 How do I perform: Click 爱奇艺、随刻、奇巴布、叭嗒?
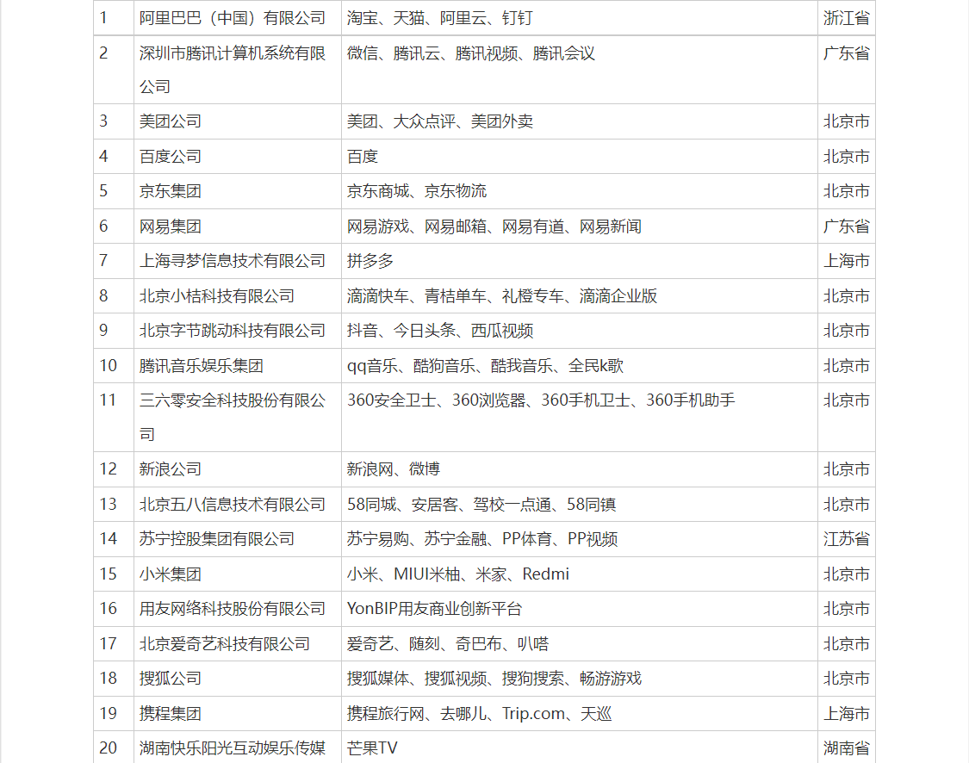coord(447,644)
